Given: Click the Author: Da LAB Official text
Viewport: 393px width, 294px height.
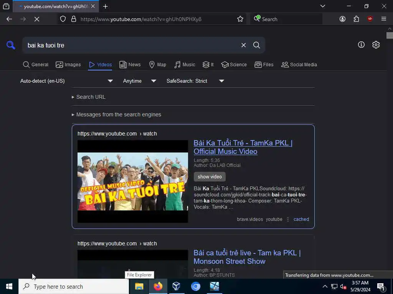Looking at the screenshot, I should pos(217,165).
